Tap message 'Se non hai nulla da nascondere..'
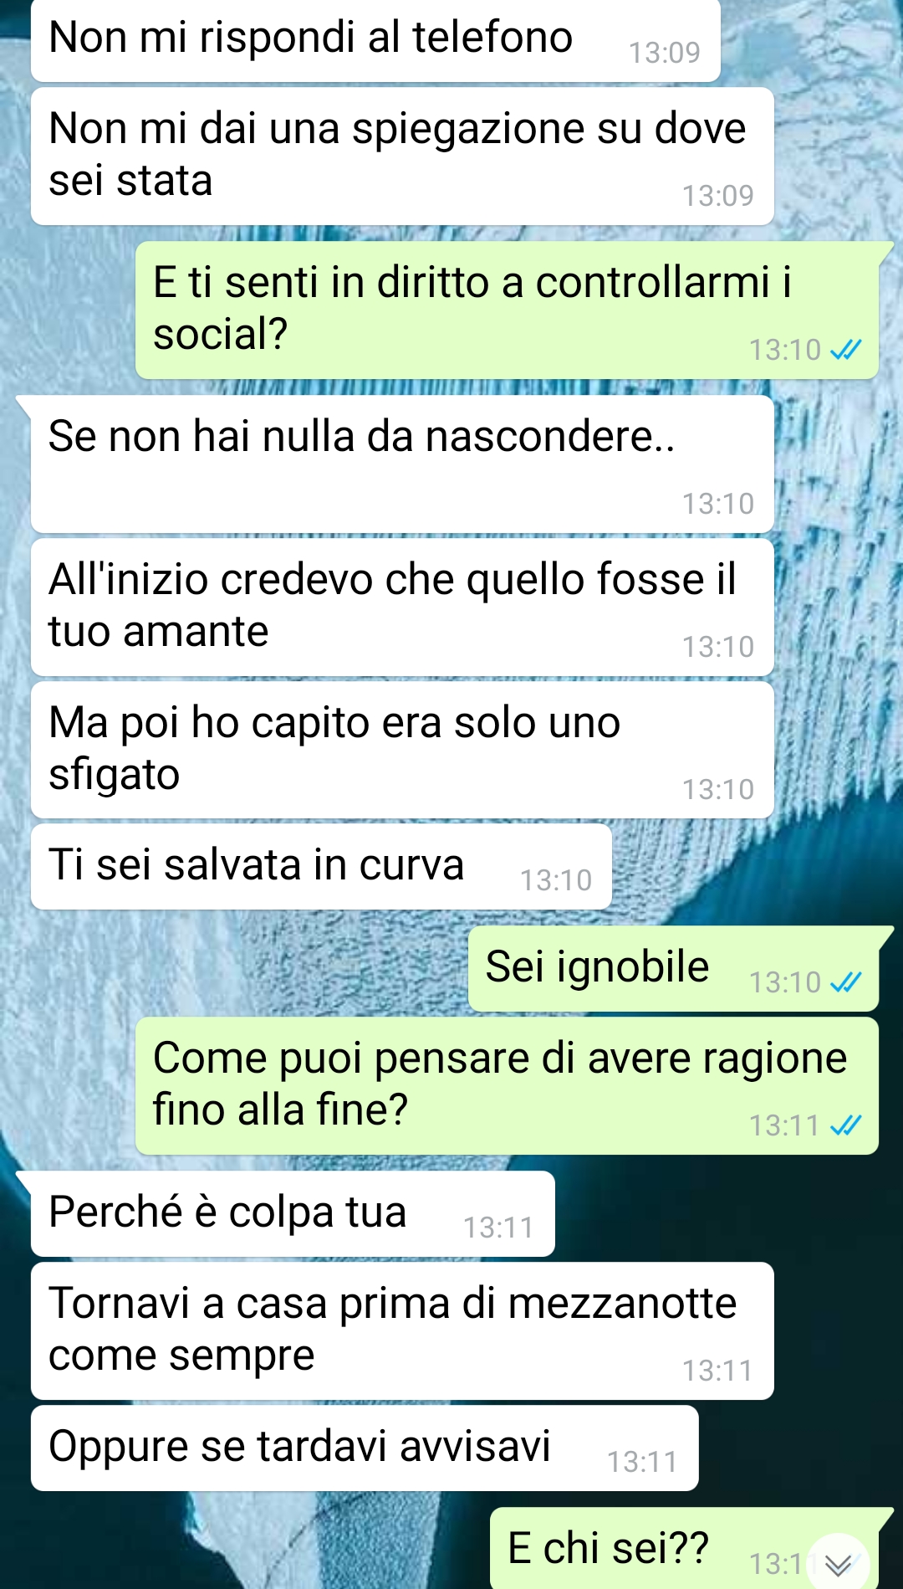Viewport: 903px width, 1589px height. pyautogui.click(x=402, y=464)
